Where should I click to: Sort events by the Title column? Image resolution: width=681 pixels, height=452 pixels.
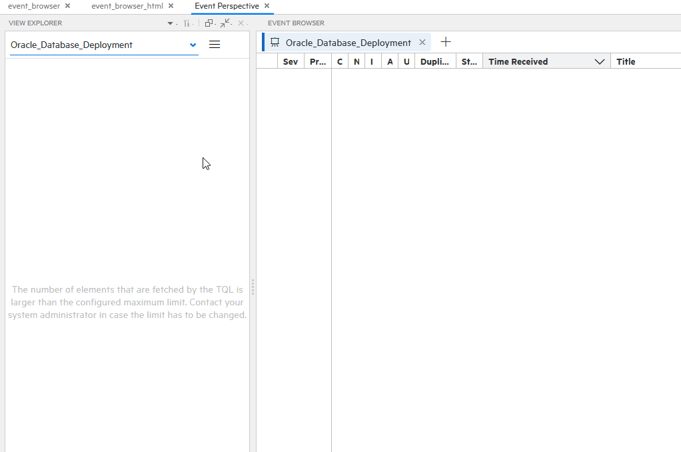[x=626, y=61]
